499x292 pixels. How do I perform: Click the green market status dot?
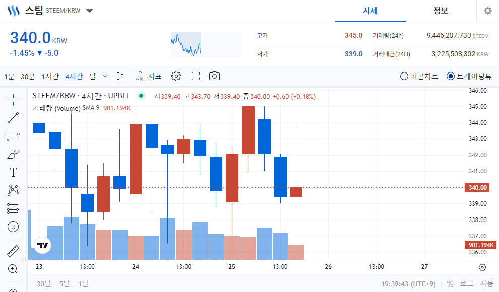click(x=141, y=96)
